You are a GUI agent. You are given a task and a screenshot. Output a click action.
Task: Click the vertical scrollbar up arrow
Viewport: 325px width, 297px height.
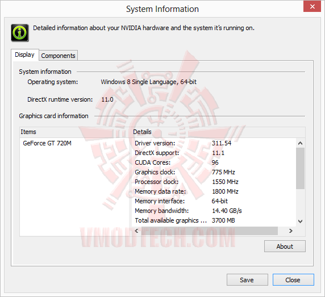tap(300, 143)
